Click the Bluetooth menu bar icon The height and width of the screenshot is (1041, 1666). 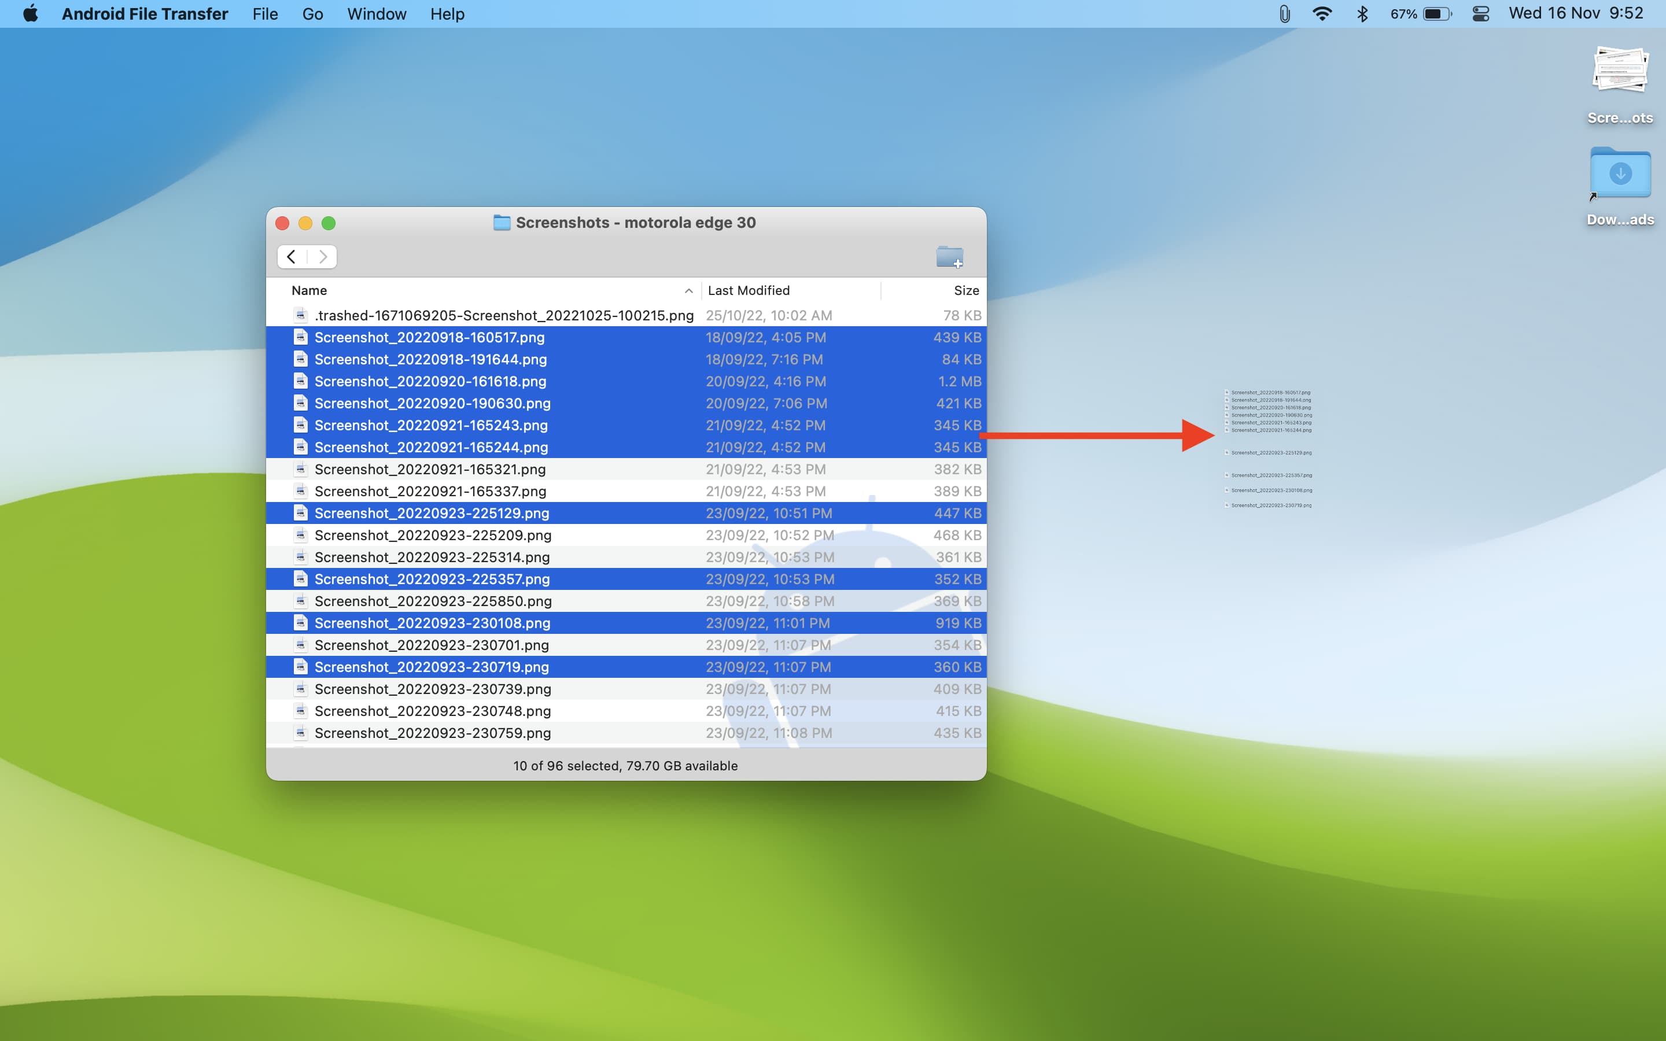tap(1362, 14)
